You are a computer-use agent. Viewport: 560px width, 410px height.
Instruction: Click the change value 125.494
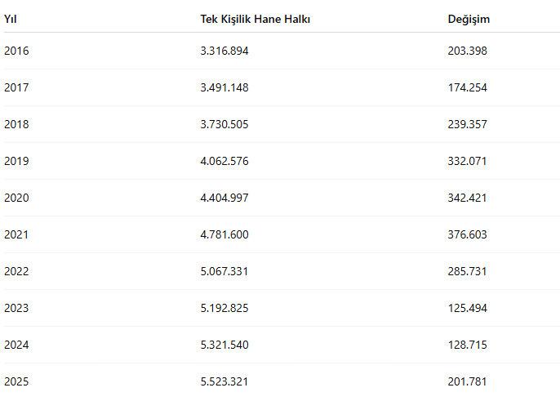tap(467, 308)
